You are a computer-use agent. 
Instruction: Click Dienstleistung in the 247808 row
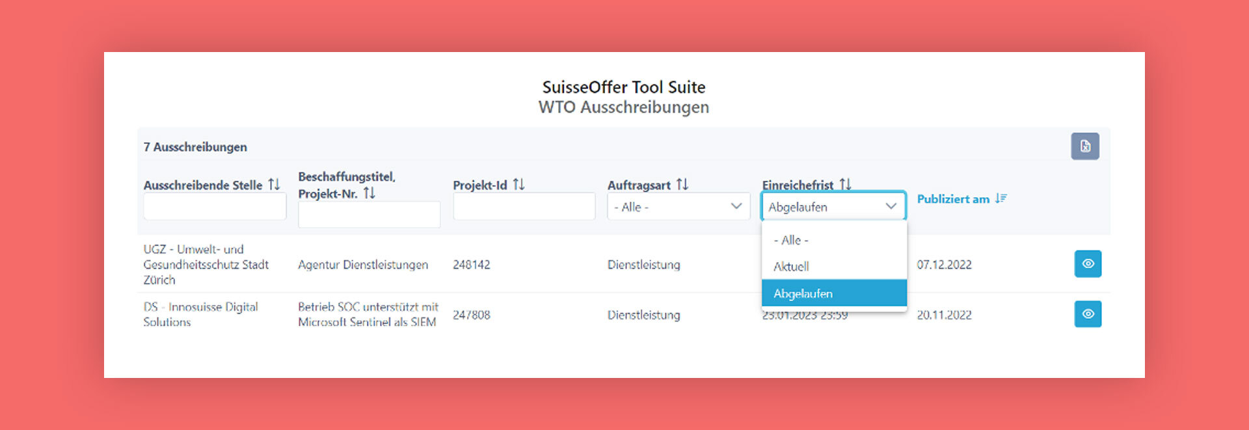(x=644, y=315)
